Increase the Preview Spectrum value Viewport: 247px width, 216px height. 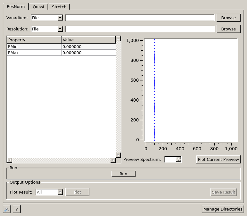[178, 158]
